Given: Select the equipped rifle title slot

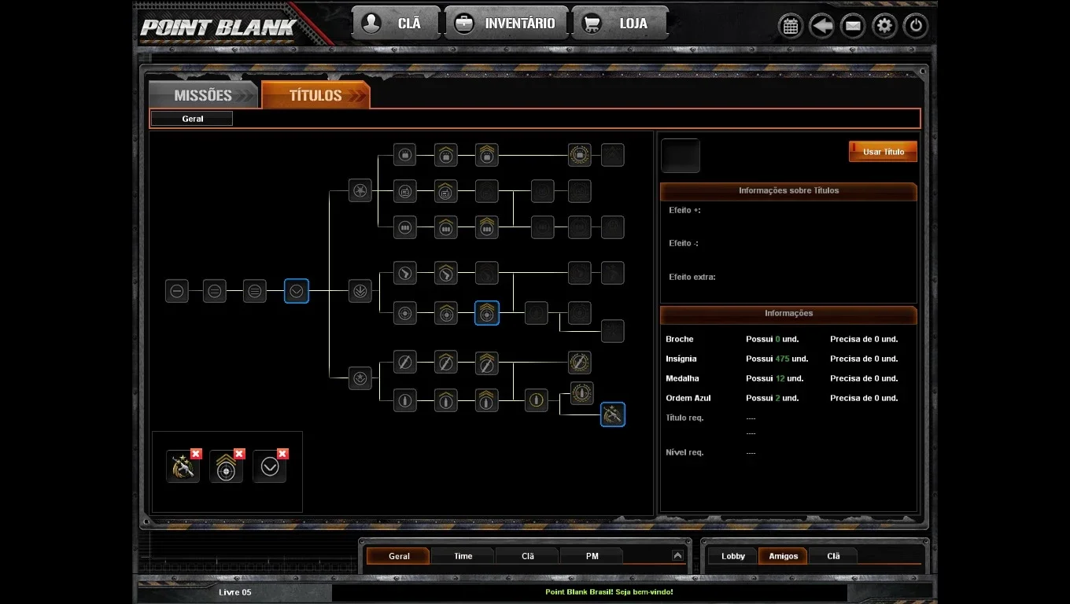Looking at the screenshot, I should pos(183,467).
